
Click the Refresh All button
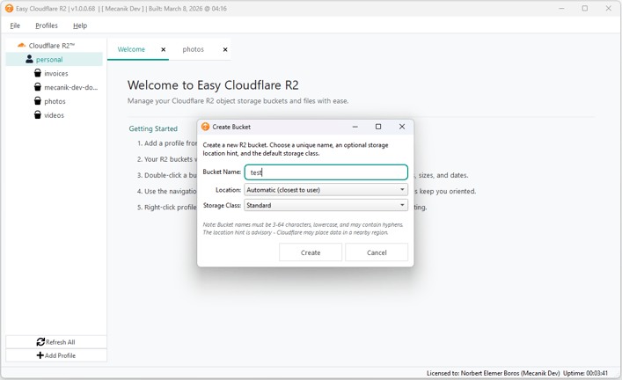[x=56, y=342]
